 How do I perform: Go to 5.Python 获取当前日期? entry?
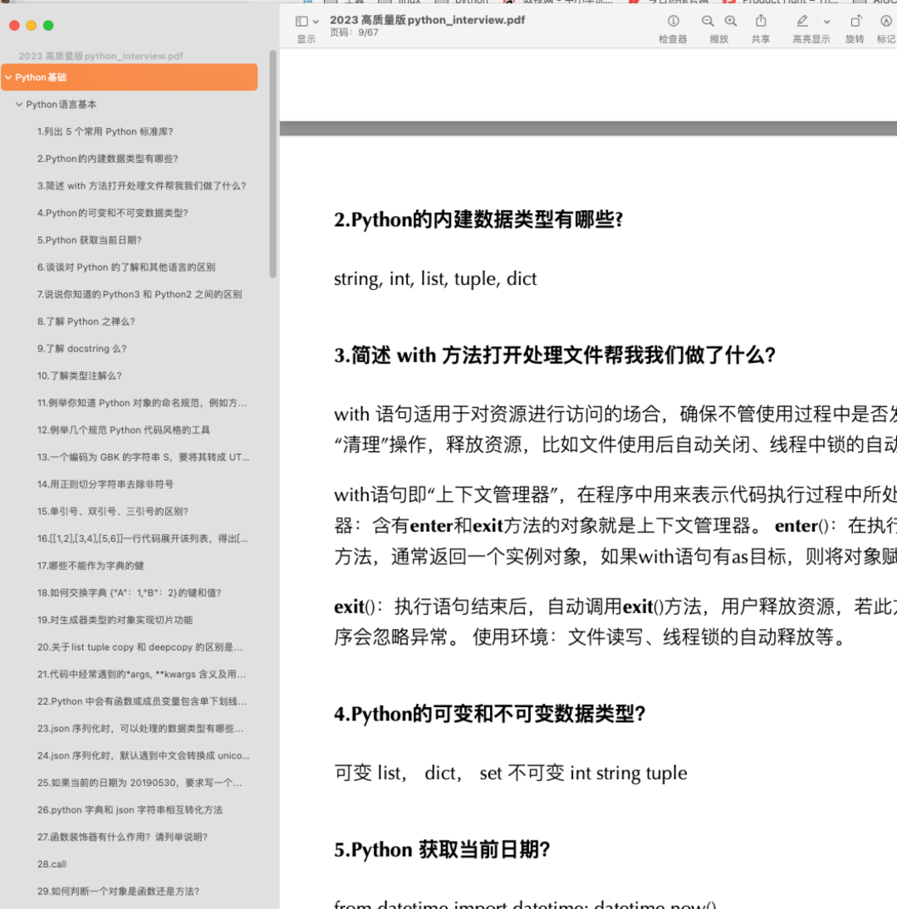point(90,240)
